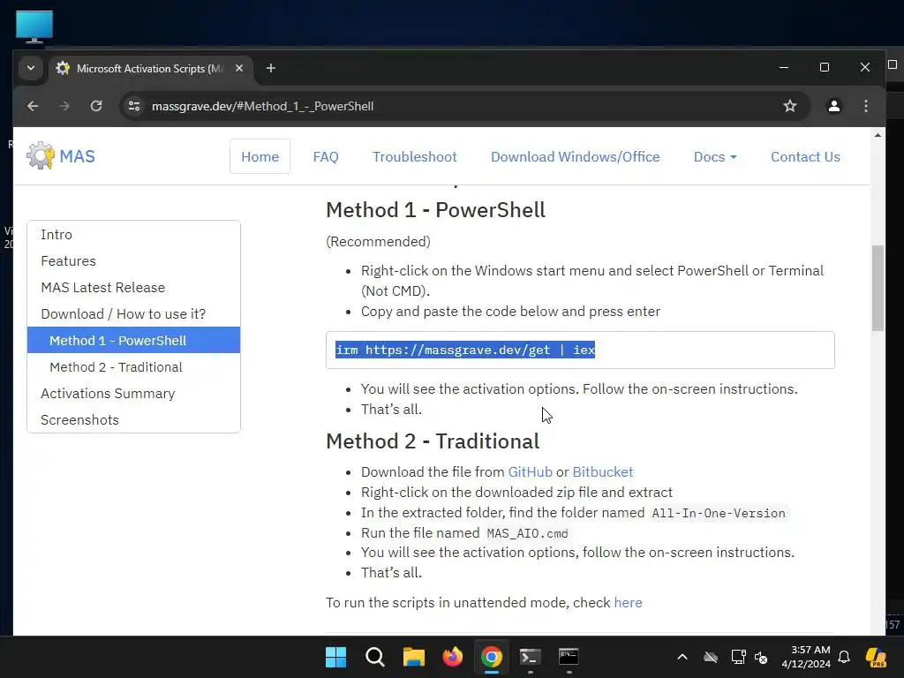Launch Firefox from taskbar
The image size is (904, 678).
tap(453, 657)
